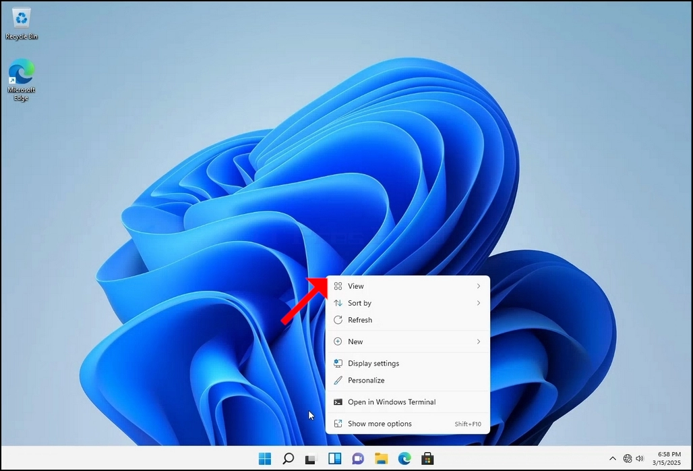This screenshot has width=693, height=471.
Task: Open the Windows Start menu
Action: coord(265,459)
